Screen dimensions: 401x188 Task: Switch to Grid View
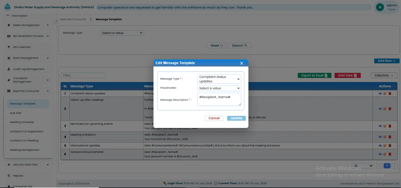[x=347, y=75]
